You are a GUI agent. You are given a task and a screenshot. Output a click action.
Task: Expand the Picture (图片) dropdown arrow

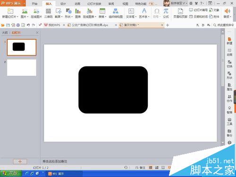[x=28, y=17]
